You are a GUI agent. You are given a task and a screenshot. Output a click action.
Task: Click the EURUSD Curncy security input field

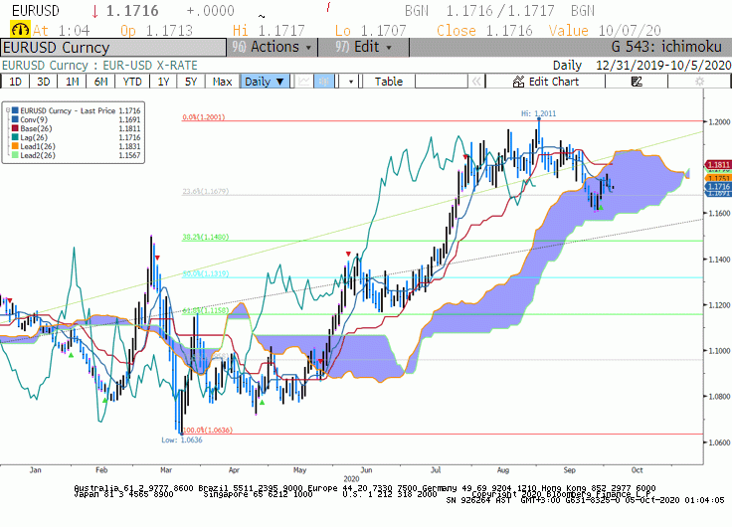113,48
